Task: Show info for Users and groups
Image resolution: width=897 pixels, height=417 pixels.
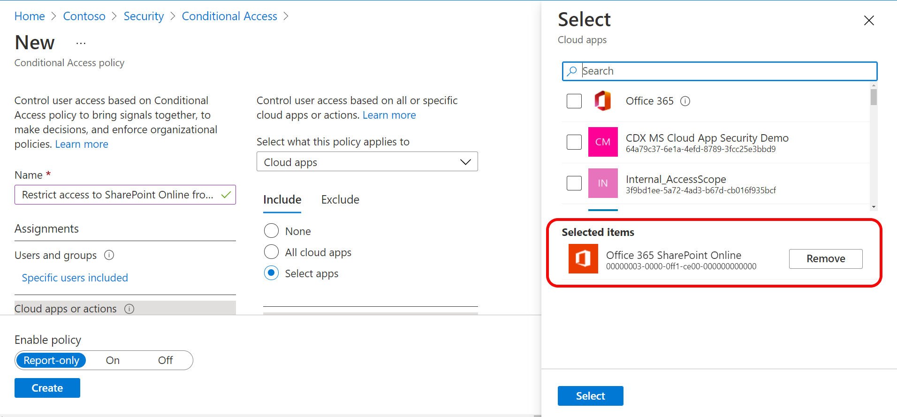Action: coord(109,255)
